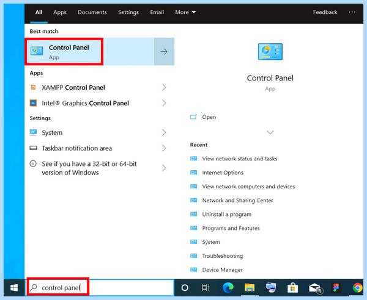Click the Taskbar notification area icon
This screenshot has height=300, width=367.
pyautogui.click(x=33, y=148)
